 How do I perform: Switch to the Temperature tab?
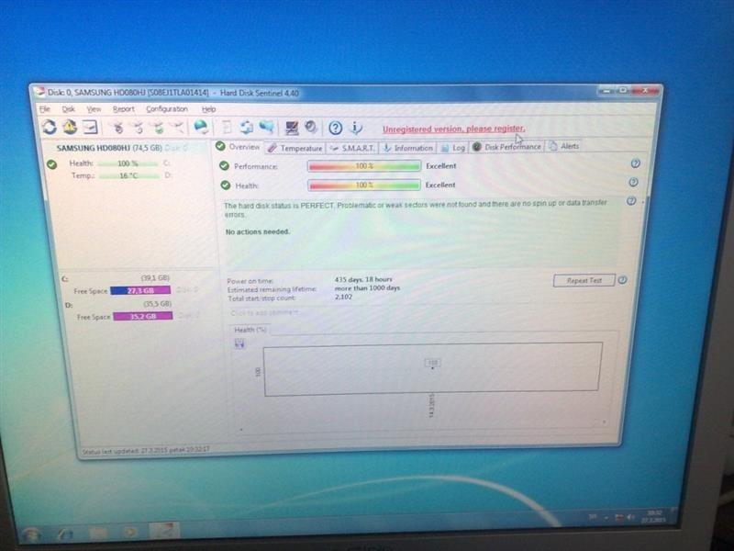click(295, 148)
